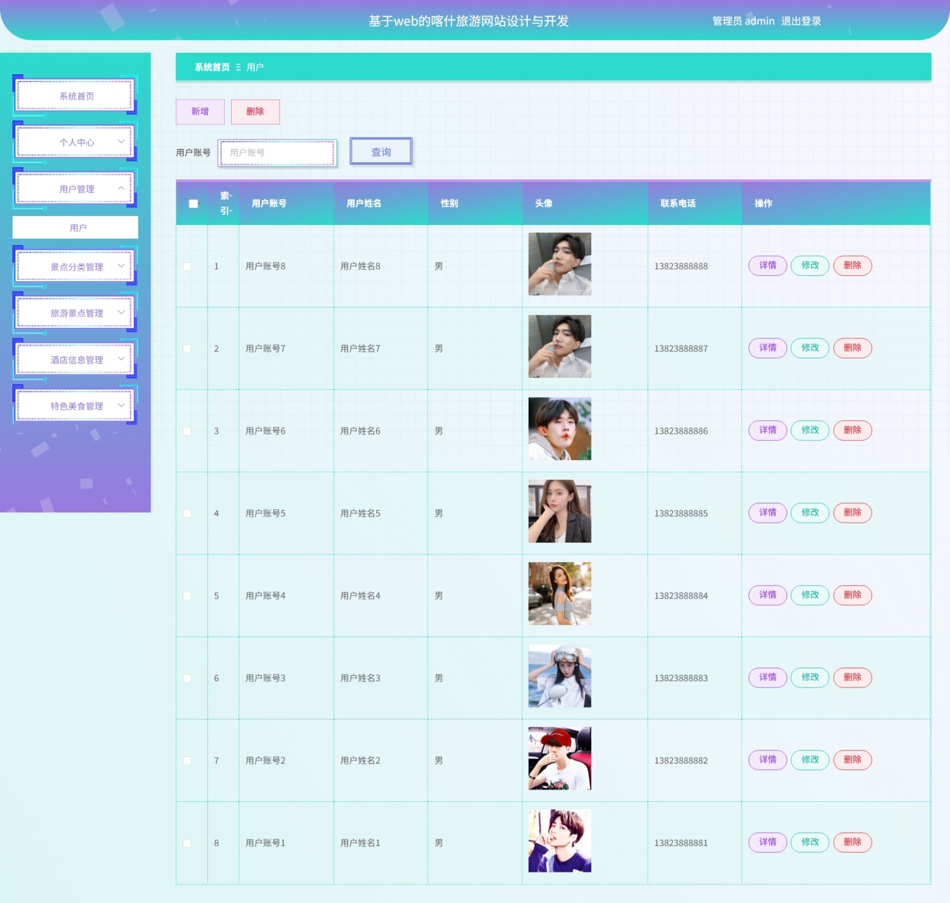Check the row checkbox for 用户账号5
Screen dimensions: 950x903
[x=187, y=513]
